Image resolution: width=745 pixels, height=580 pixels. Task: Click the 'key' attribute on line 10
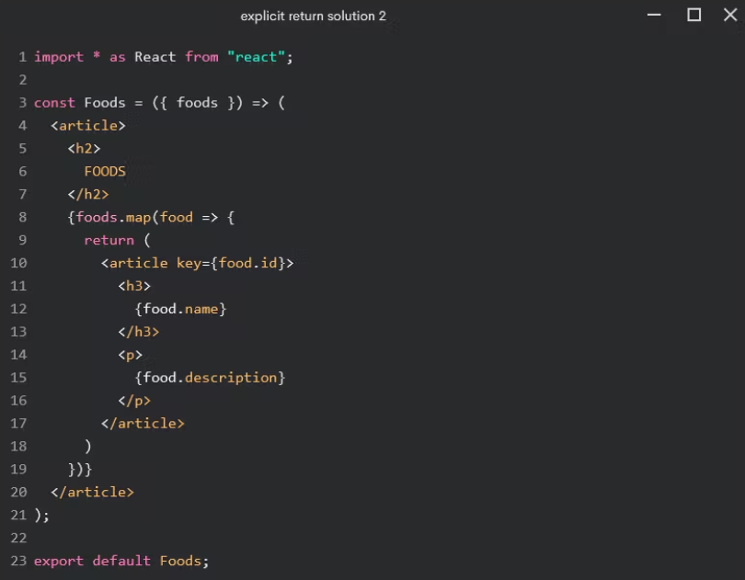tap(189, 264)
